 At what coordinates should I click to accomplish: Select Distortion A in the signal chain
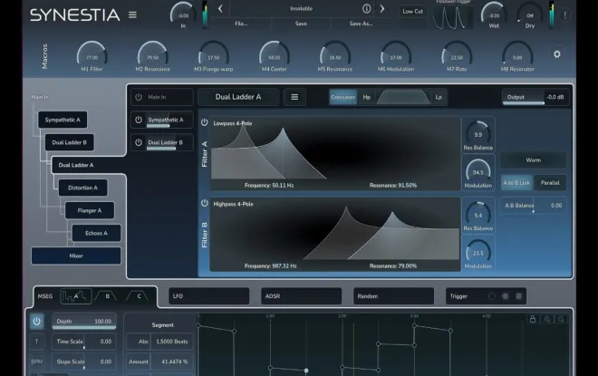[x=82, y=188]
